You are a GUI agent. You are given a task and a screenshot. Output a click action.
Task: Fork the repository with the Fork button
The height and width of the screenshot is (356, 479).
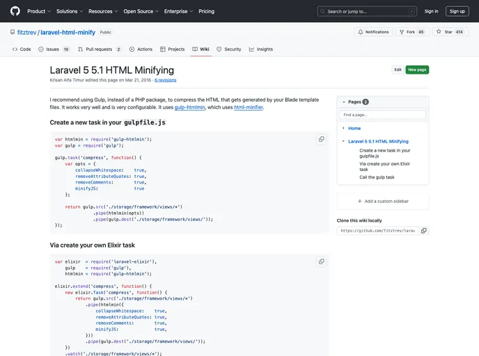pos(412,32)
